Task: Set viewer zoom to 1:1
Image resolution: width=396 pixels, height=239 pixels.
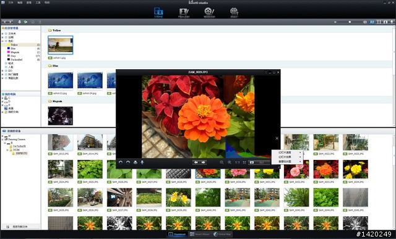Action: [238, 162]
